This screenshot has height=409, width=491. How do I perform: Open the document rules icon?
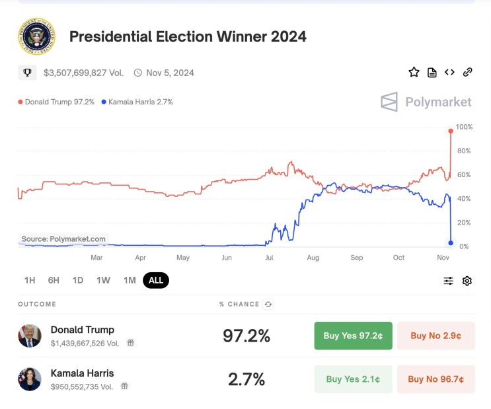pyautogui.click(x=432, y=72)
